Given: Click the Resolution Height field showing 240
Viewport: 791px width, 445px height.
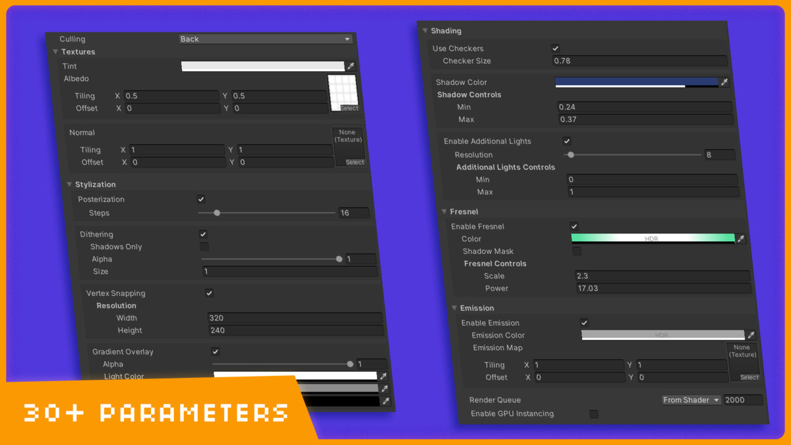Looking at the screenshot, I should tap(296, 330).
